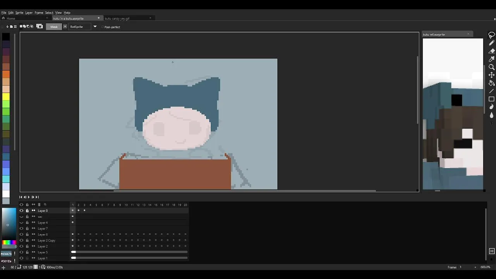Choose intersect selection mode icon
496x279 pixels.
pos(32,26)
